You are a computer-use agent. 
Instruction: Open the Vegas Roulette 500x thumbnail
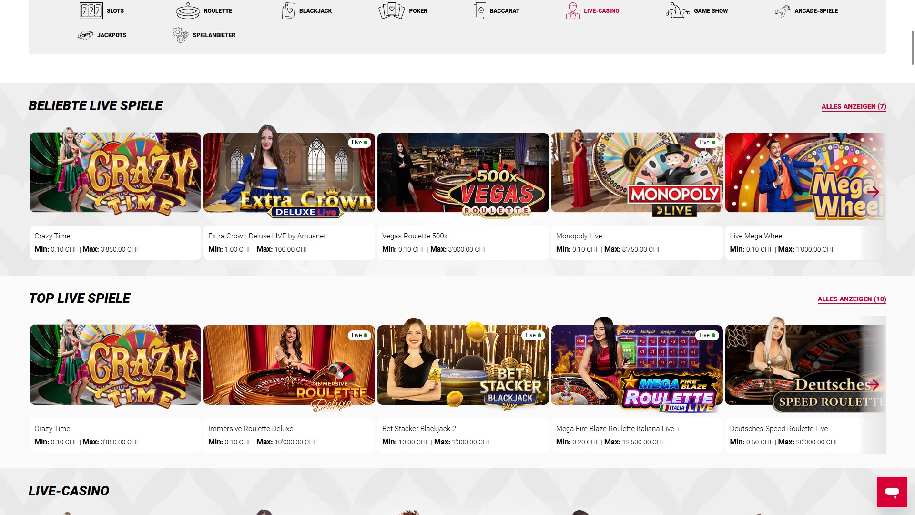pos(463,173)
